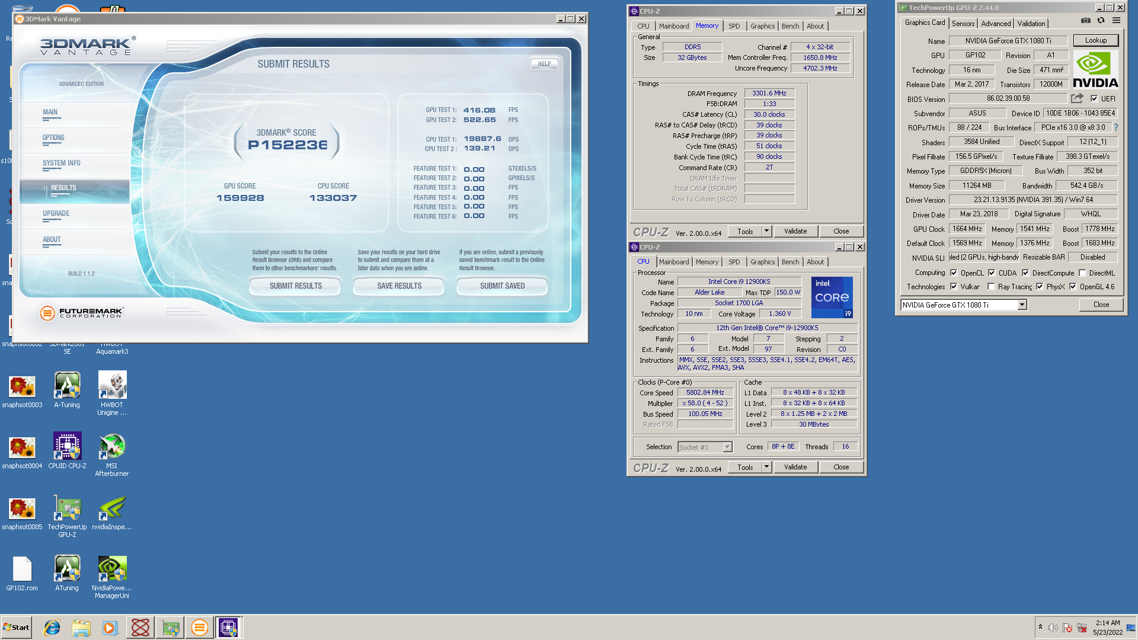This screenshot has height=640, width=1138.
Task: Open TechPowerUp GPU-Z desktop shortcut
Action: (x=67, y=516)
